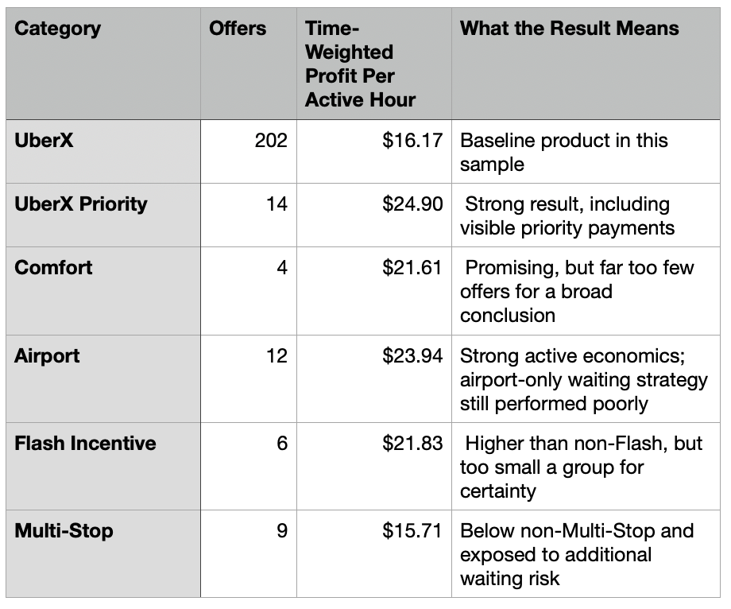The width and height of the screenshot is (731, 609).
Task: Select the Multi-Stop row label
Action: [x=103, y=553]
